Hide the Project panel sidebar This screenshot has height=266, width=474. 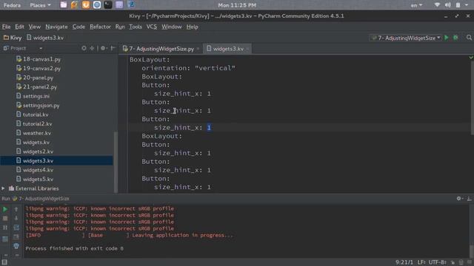(x=113, y=48)
